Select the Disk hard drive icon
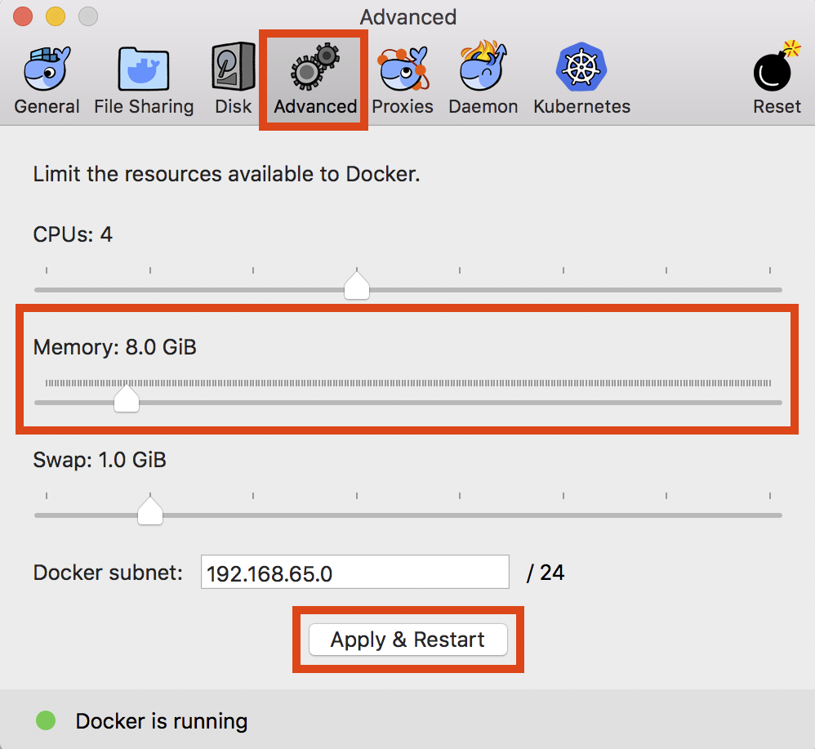The width and height of the screenshot is (815, 749). [x=234, y=66]
